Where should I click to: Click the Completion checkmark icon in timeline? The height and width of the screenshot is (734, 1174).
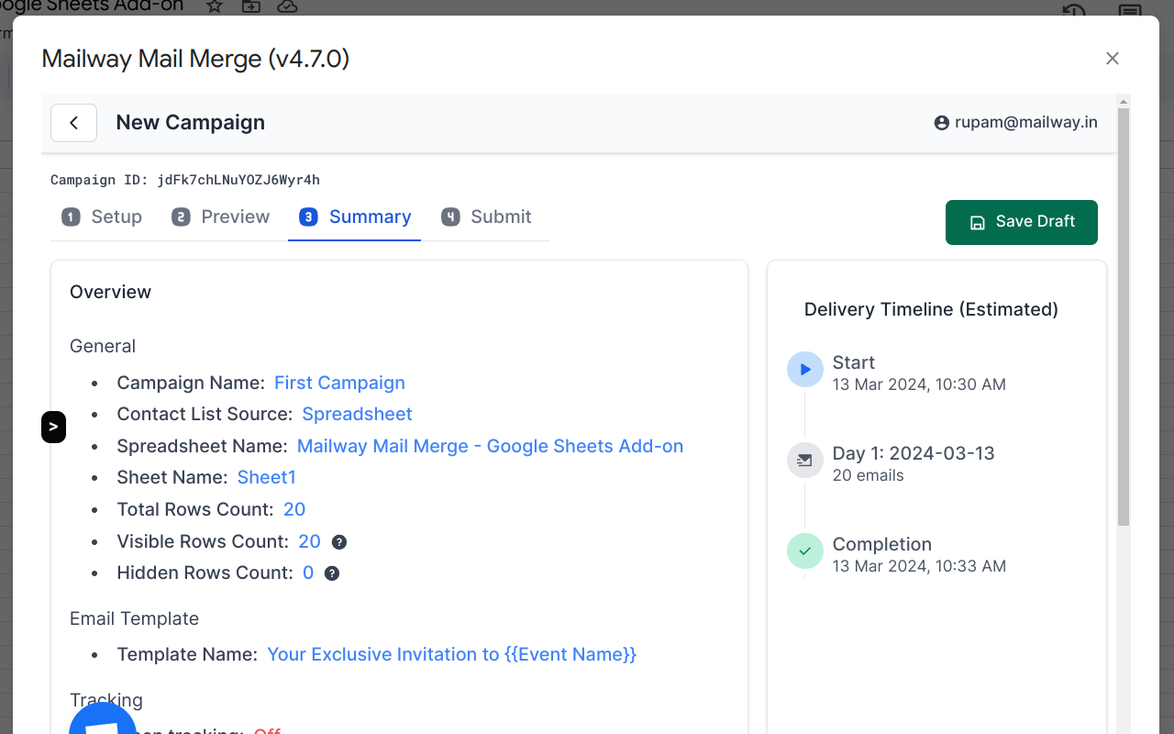click(x=805, y=551)
